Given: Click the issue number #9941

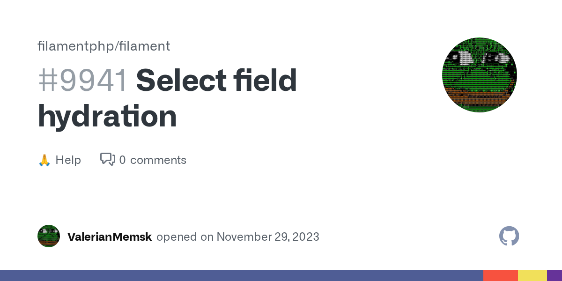Looking at the screenshot, I should click(x=83, y=80).
